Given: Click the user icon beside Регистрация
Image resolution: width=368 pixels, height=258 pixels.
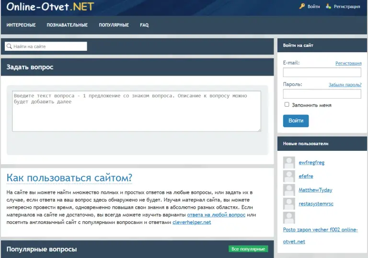Looking at the screenshot, I should click(x=328, y=6).
